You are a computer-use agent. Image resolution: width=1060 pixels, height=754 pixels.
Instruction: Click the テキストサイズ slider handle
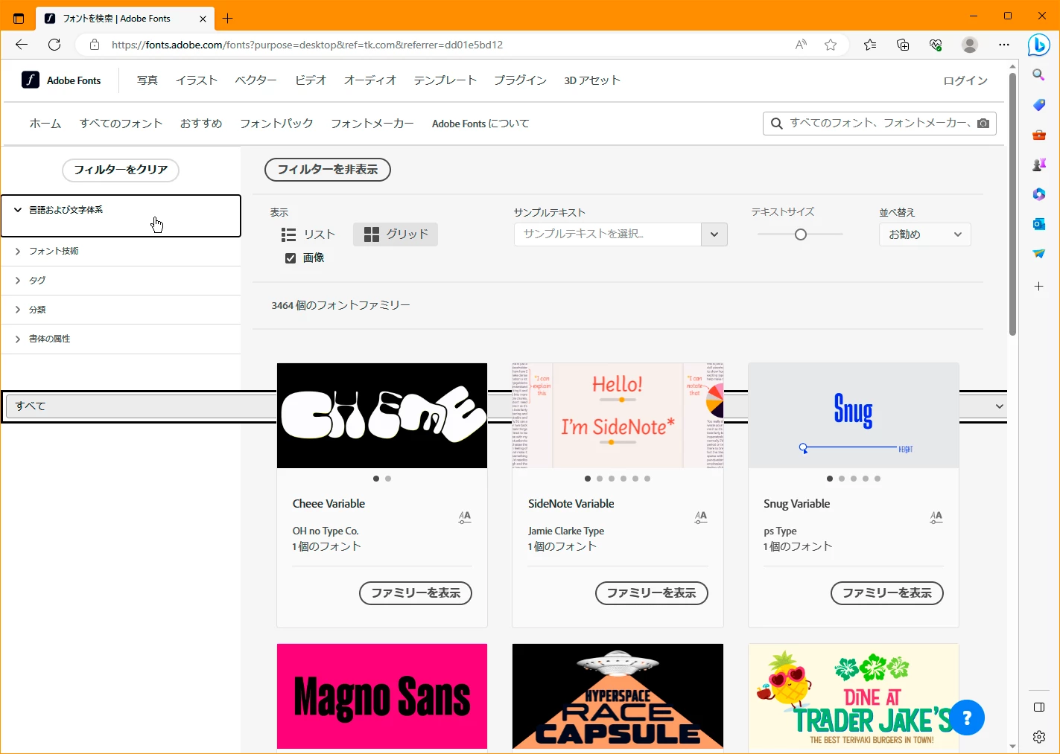point(801,234)
